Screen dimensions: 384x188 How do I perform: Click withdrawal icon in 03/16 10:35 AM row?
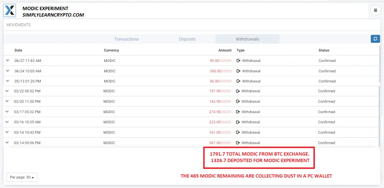pyautogui.click(x=238, y=122)
